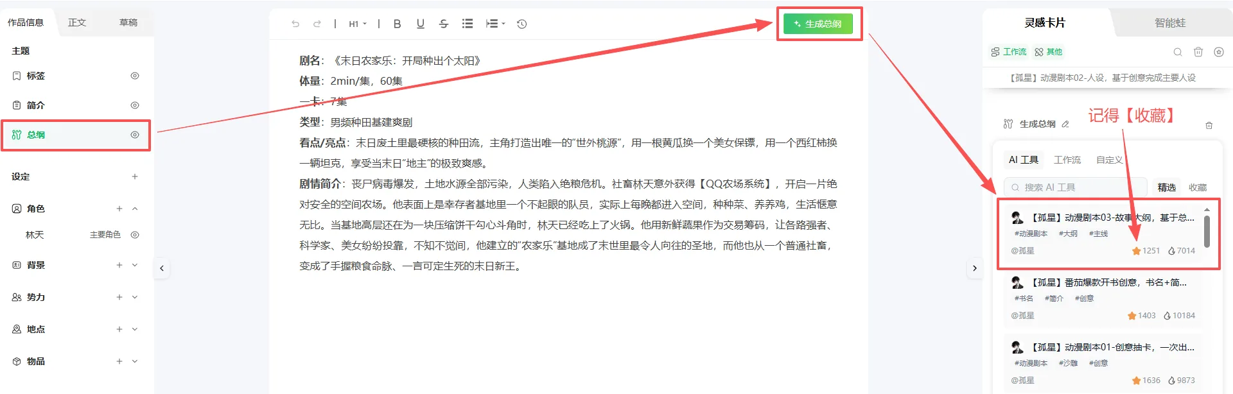This screenshot has width=1233, height=394.
Task: Delete the 生成总纲 card using its trash icon
Action: pyautogui.click(x=1209, y=125)
